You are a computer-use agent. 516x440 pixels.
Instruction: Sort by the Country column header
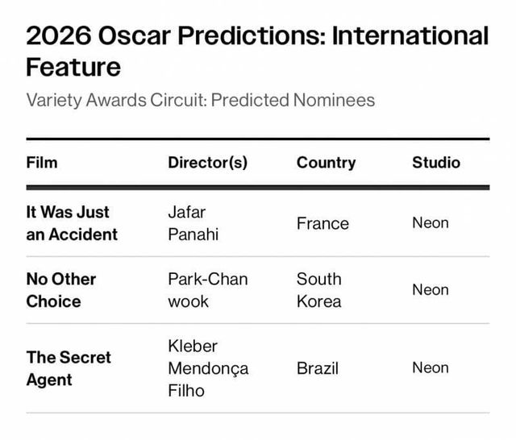pyautogui.click(x=326, y=163)
